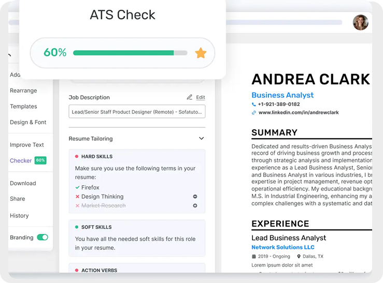Click the gold star icon in ATS Check
Screen dimensions: 383x283
[x=201, y=53]
